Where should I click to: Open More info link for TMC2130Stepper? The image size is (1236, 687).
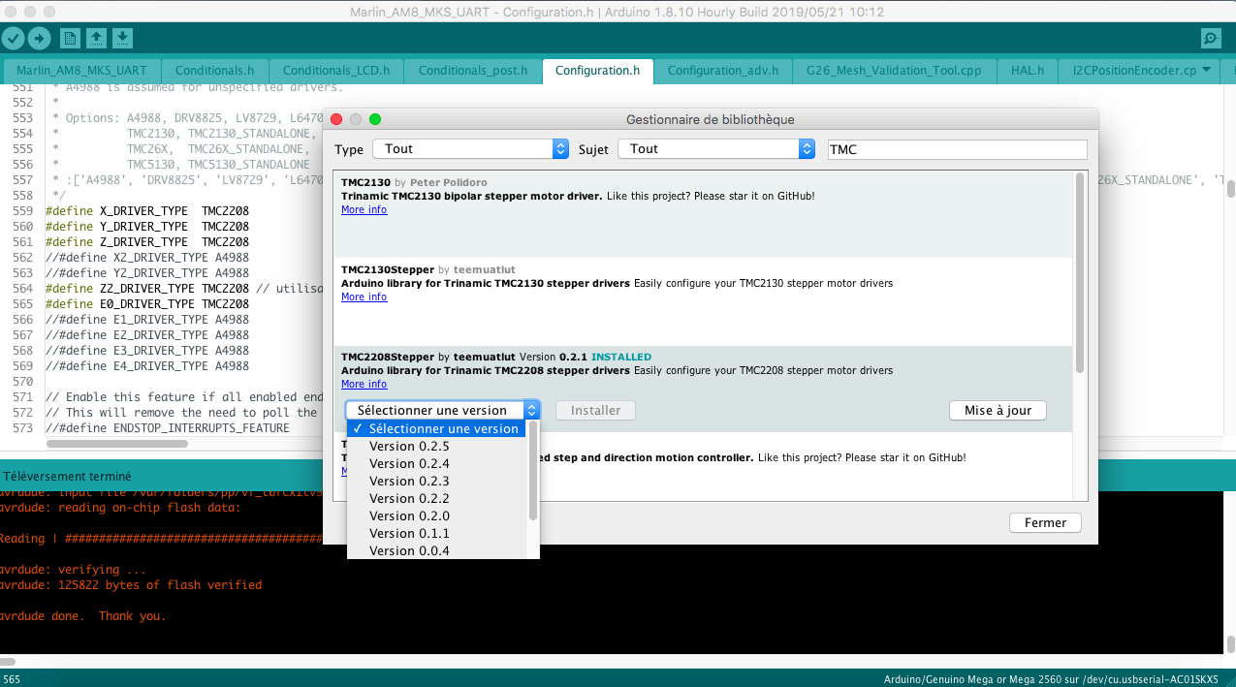(x=364, y=297)
